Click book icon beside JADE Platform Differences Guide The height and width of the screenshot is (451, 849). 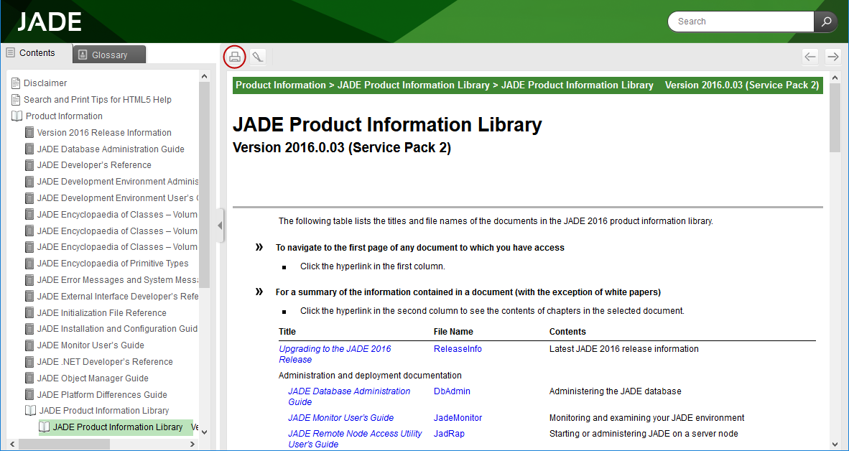click(29, 395)
